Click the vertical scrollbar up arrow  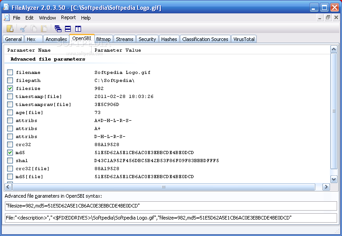[x=334, y=49]
